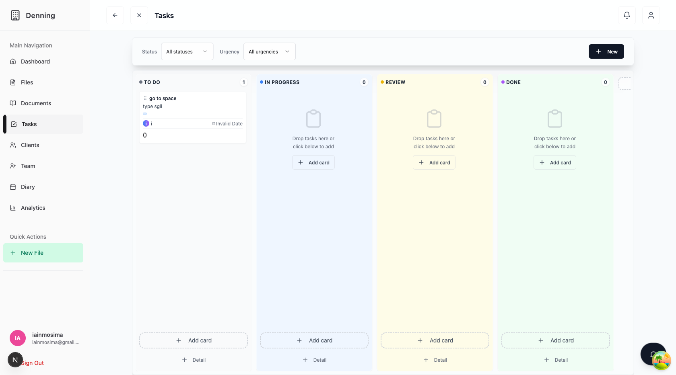Click Add card in the Review column
The height and width of the screenshot is (375, 676).
pyautogui.click(x=434, y=162)
